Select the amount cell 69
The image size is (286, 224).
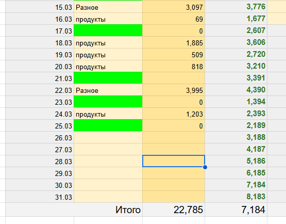coord(174,19)
